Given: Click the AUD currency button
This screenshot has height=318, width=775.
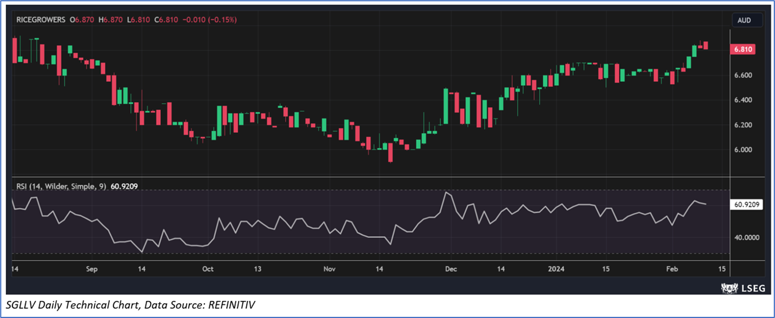Looking at the screenshot, I should pos(747,20).
